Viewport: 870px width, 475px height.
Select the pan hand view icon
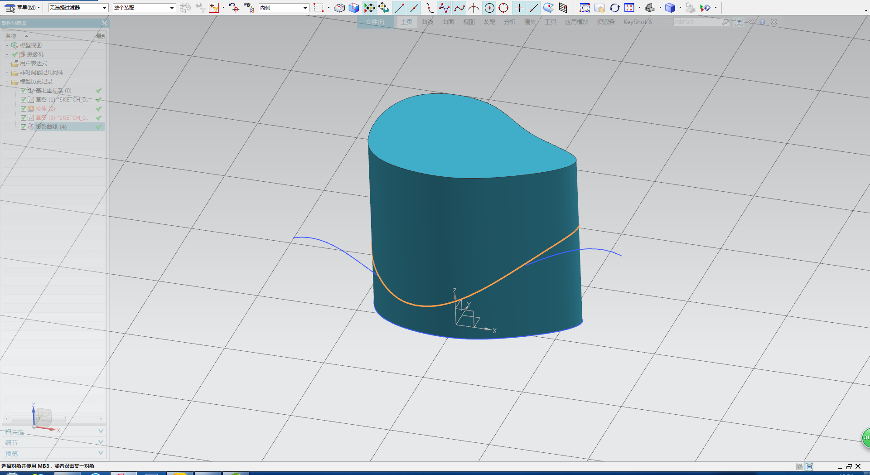[599, 8]
